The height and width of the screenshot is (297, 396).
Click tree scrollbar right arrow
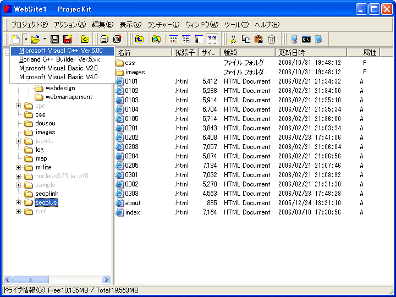point(106,279)
